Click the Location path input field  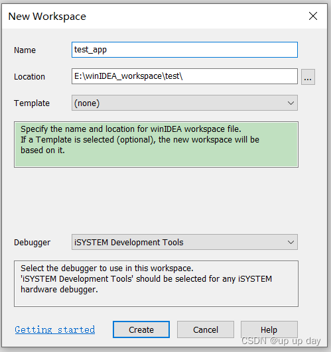tap(184, 76)
